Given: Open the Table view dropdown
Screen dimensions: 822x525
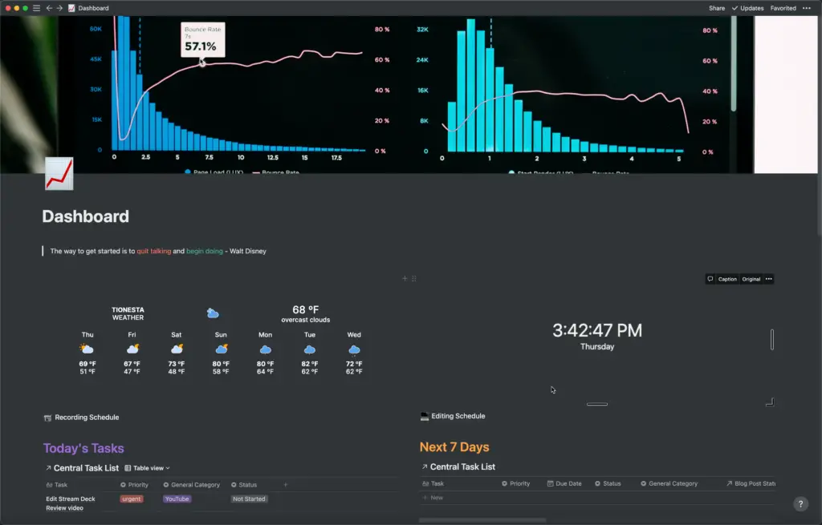Looking at the screenshot, I should tap(148, 468).
